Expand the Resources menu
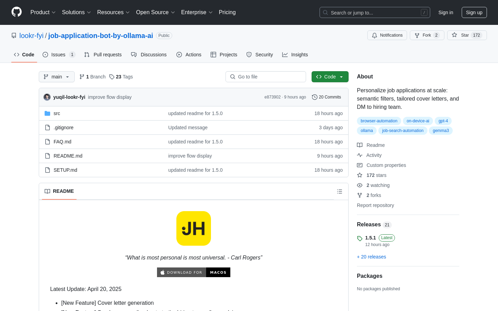The width and height of the screenshot is (498, 311). (113, 12)
